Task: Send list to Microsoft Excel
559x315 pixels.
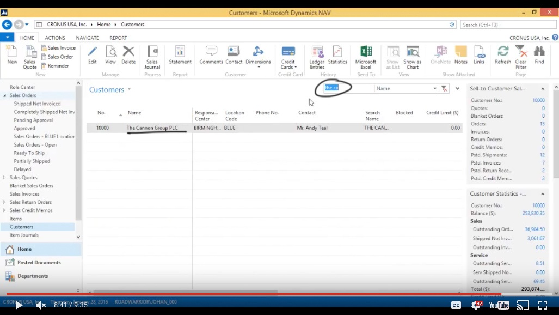Action: click(366, 57)
